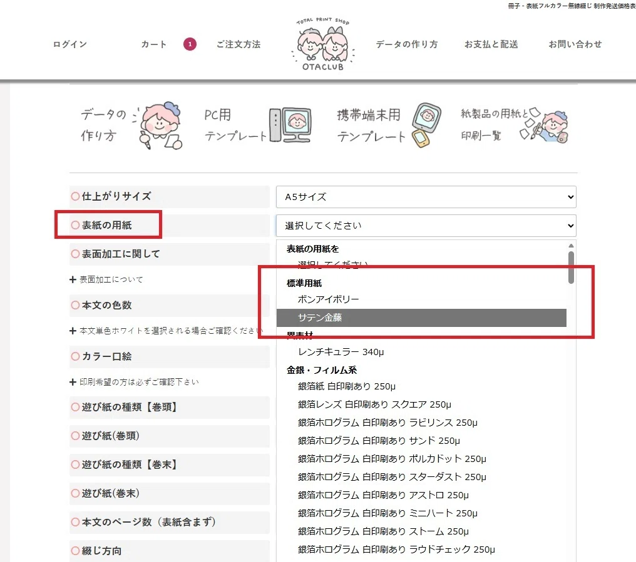The height and width of the screenshot is (562, 636).
Task: Open the 携帯端末用テンプレート banner
Action: pos(389,125)
